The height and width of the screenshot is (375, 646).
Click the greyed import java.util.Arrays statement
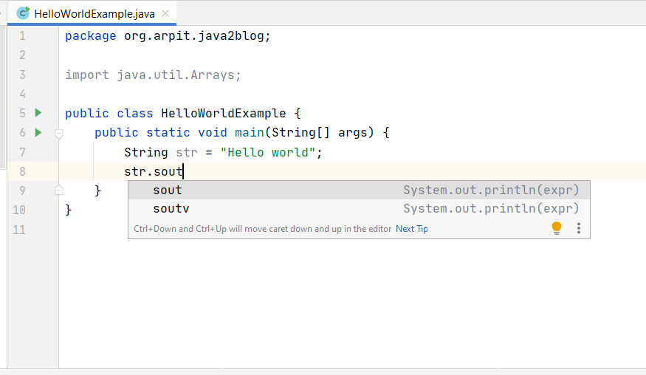pos(153,75)
